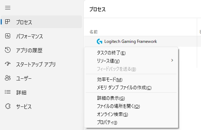Switch to 詳細 page

(x=21, y=92)
